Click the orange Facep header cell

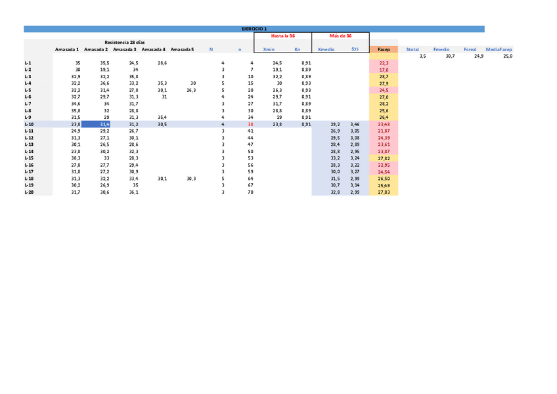[384, 49]
